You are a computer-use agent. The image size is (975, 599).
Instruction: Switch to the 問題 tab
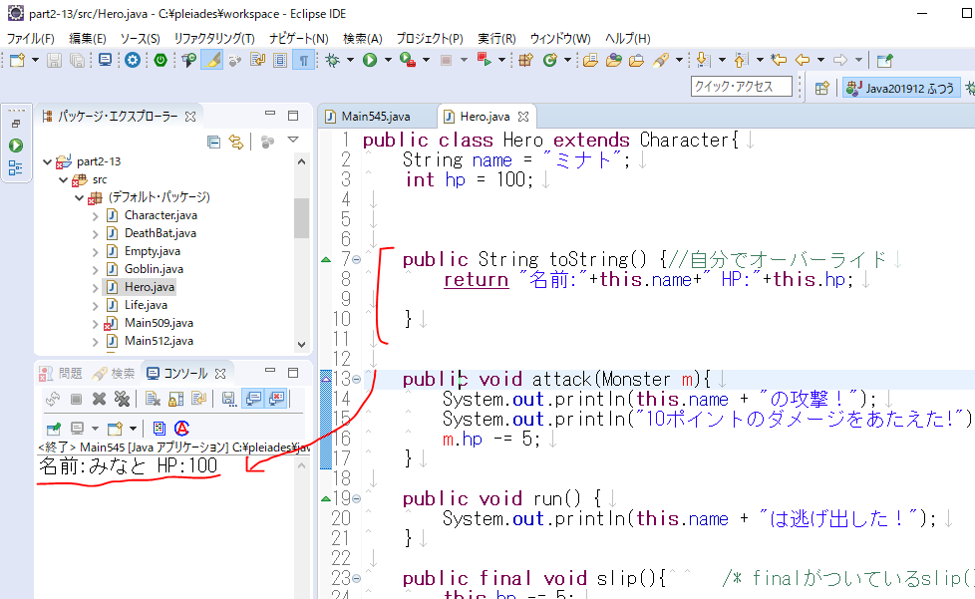(61, 374)
